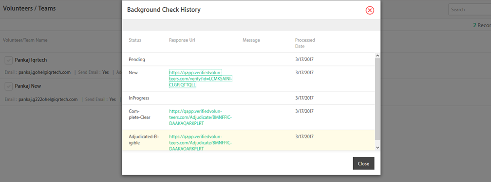Screen dimensions: 491x182
Task: Click the Close button
Action: tap(363, 164)
